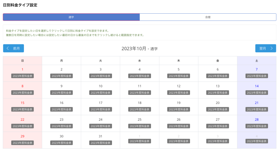Click 2023年度料金表 badge under October 9
Screen dimensions: 279x151
pyautogui.click(x=62, y=93)
